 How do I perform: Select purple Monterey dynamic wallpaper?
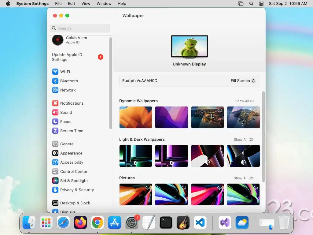(x=171, y=117)
